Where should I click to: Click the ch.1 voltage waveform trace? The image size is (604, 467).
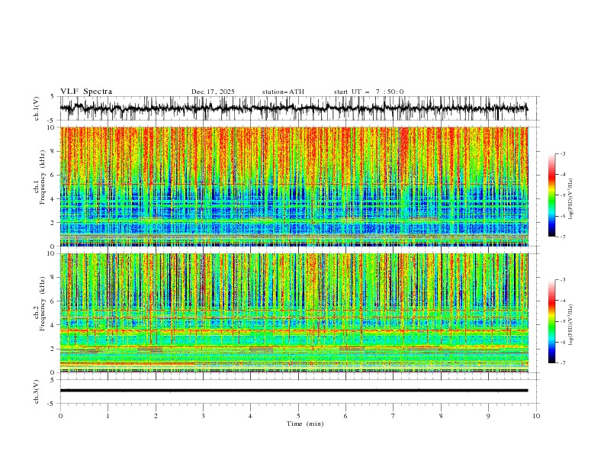click(294, 108)
